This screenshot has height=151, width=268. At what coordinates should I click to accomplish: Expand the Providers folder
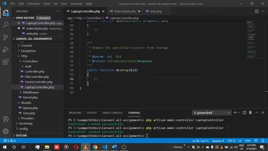(x=19, y=118)
